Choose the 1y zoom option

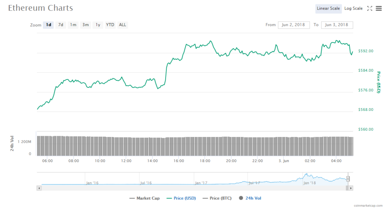[98, 25]
